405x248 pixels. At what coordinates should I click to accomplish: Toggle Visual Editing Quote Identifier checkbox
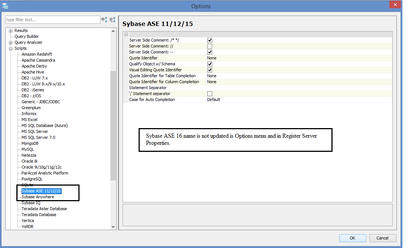[210, 70]
